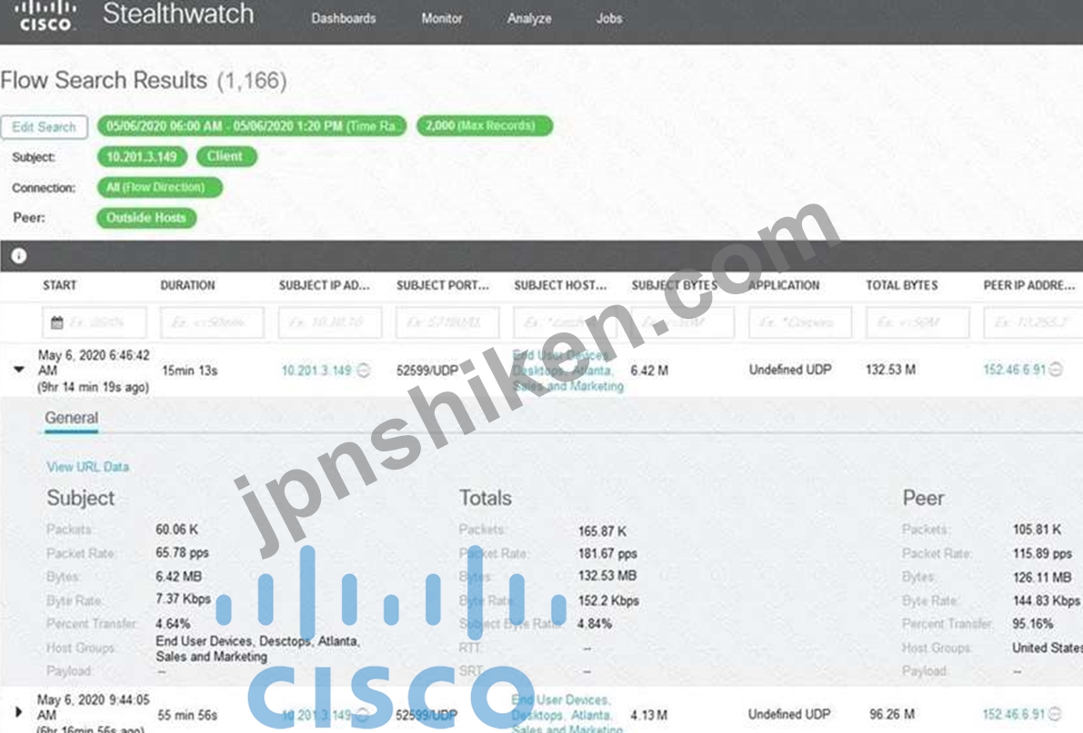
Task: Sort by the SUBJECT HOST... column header
Action: pyautogui.click(x=560, y=286)
